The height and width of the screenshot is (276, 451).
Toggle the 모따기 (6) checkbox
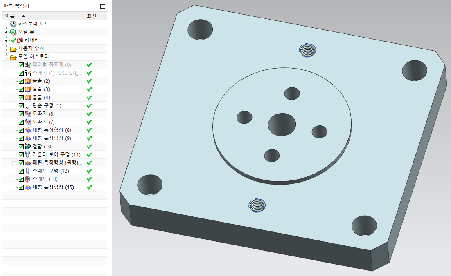(x=21, y=114)
